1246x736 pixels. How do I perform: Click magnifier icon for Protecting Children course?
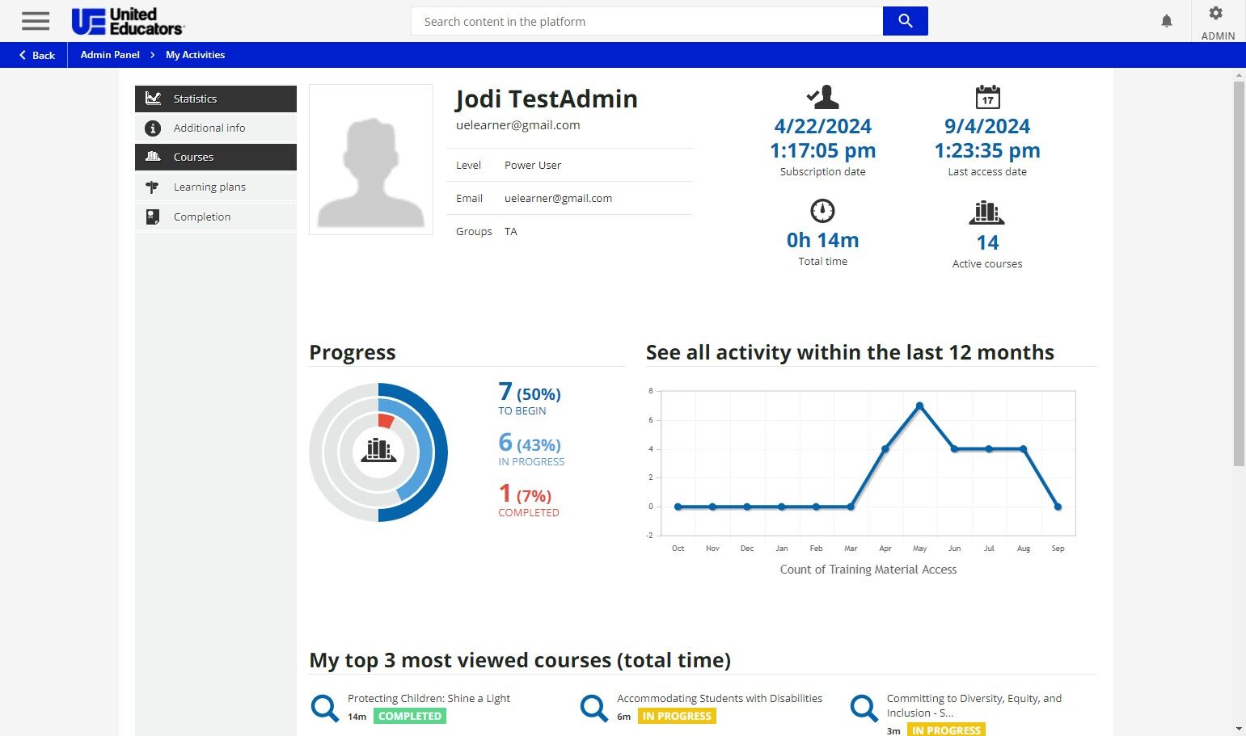tap(325, 708)
